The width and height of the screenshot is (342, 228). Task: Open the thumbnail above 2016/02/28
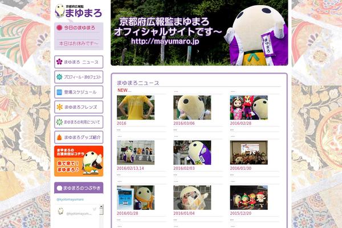pyautogui.click(x=249, y=108)
